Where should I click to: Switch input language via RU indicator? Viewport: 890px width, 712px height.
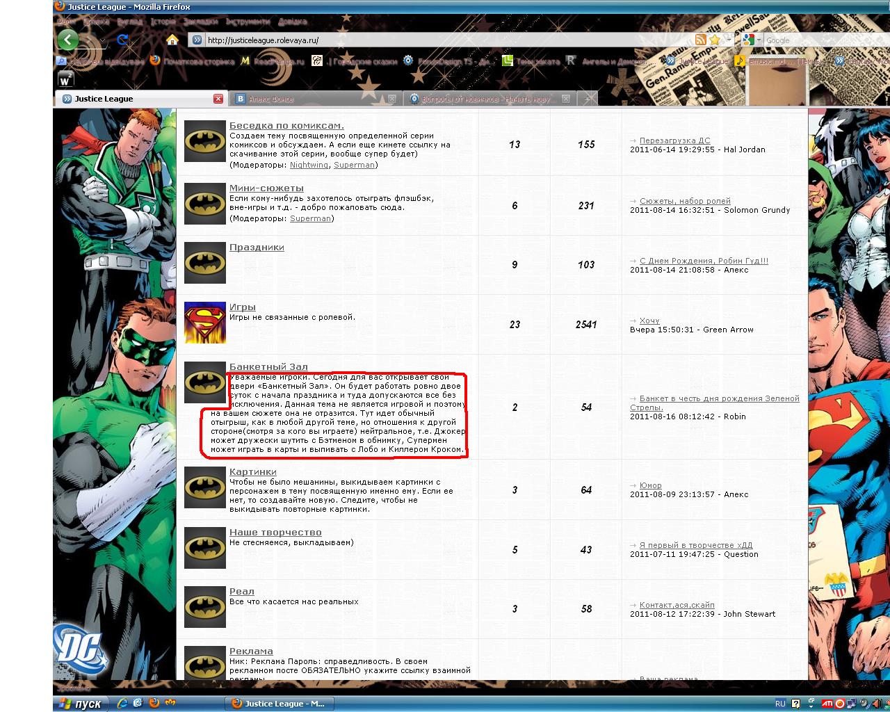(x=780, y=704)
